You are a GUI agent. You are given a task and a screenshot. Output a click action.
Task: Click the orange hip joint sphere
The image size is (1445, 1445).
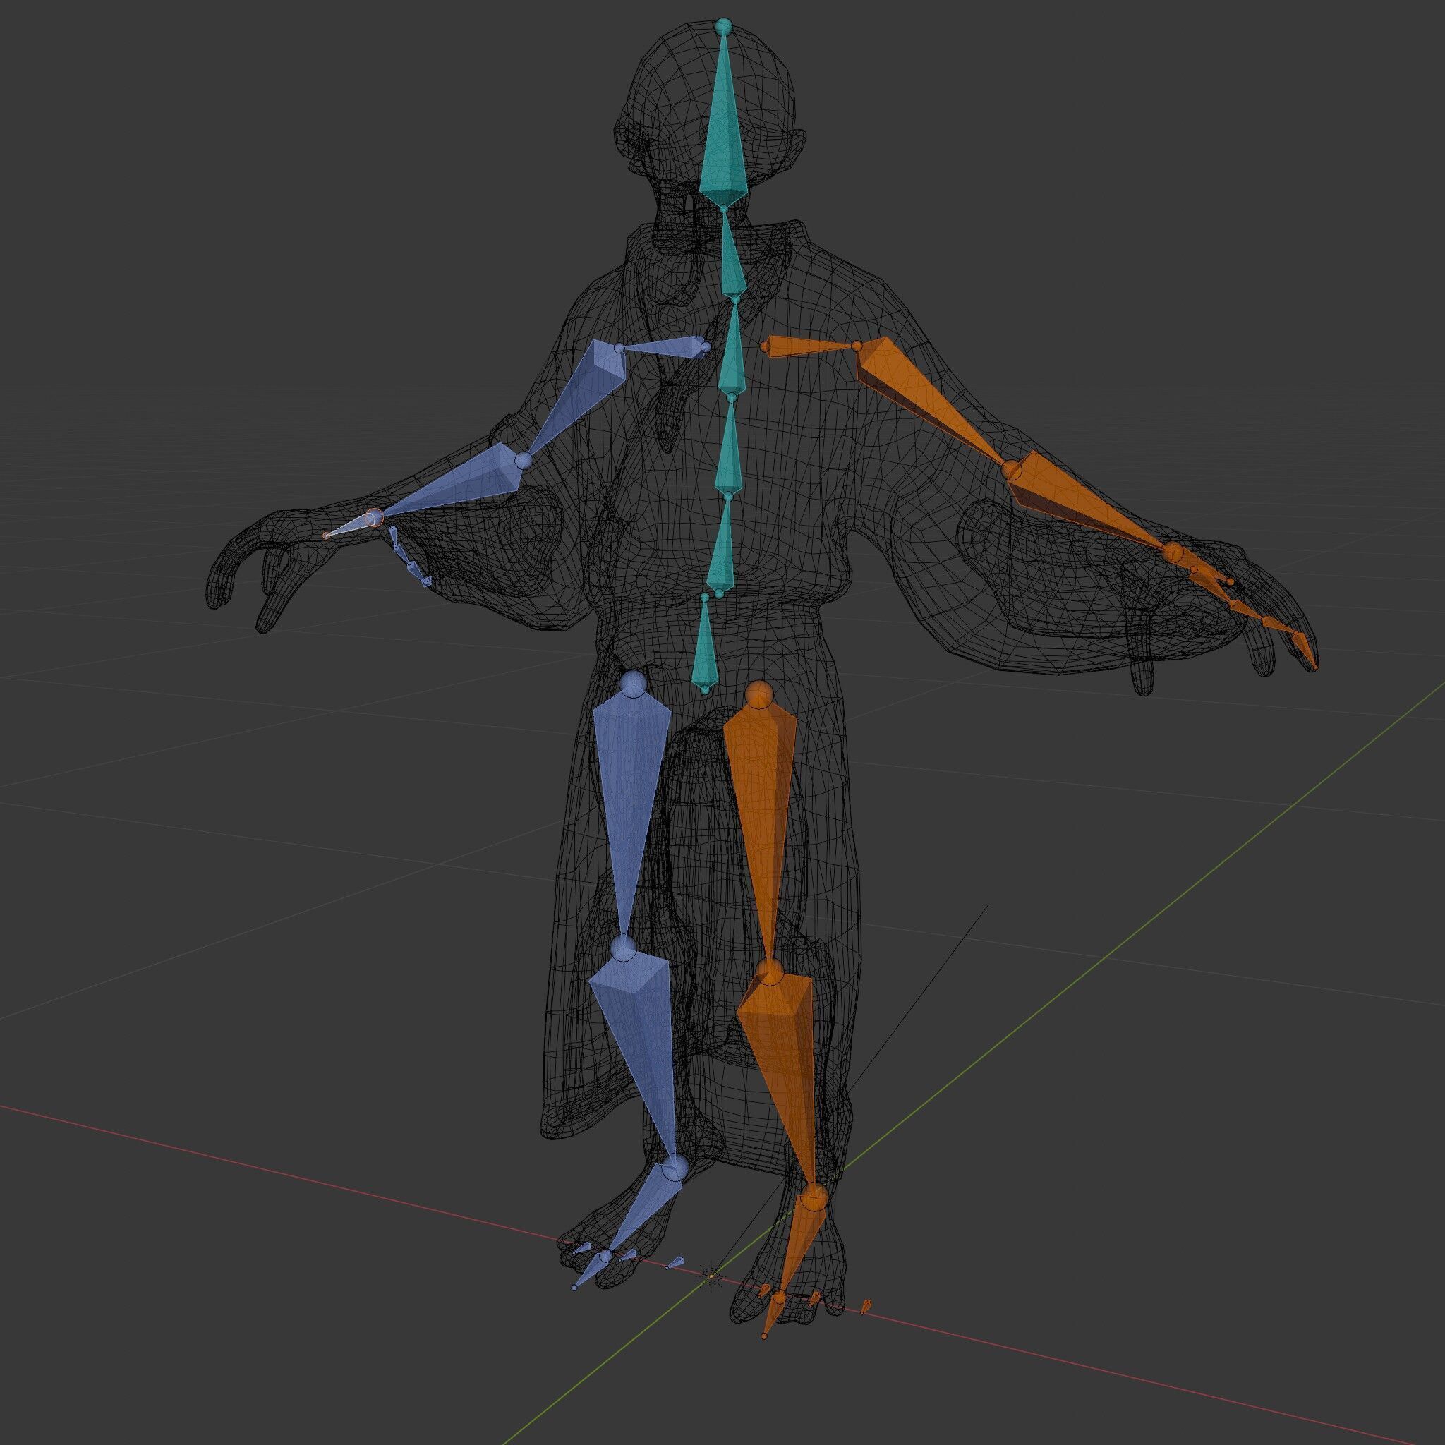click(760, 695)
